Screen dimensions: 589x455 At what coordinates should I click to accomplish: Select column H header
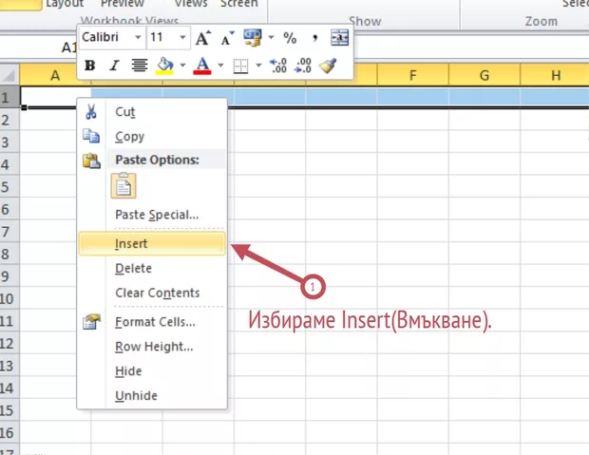point(555,75)
